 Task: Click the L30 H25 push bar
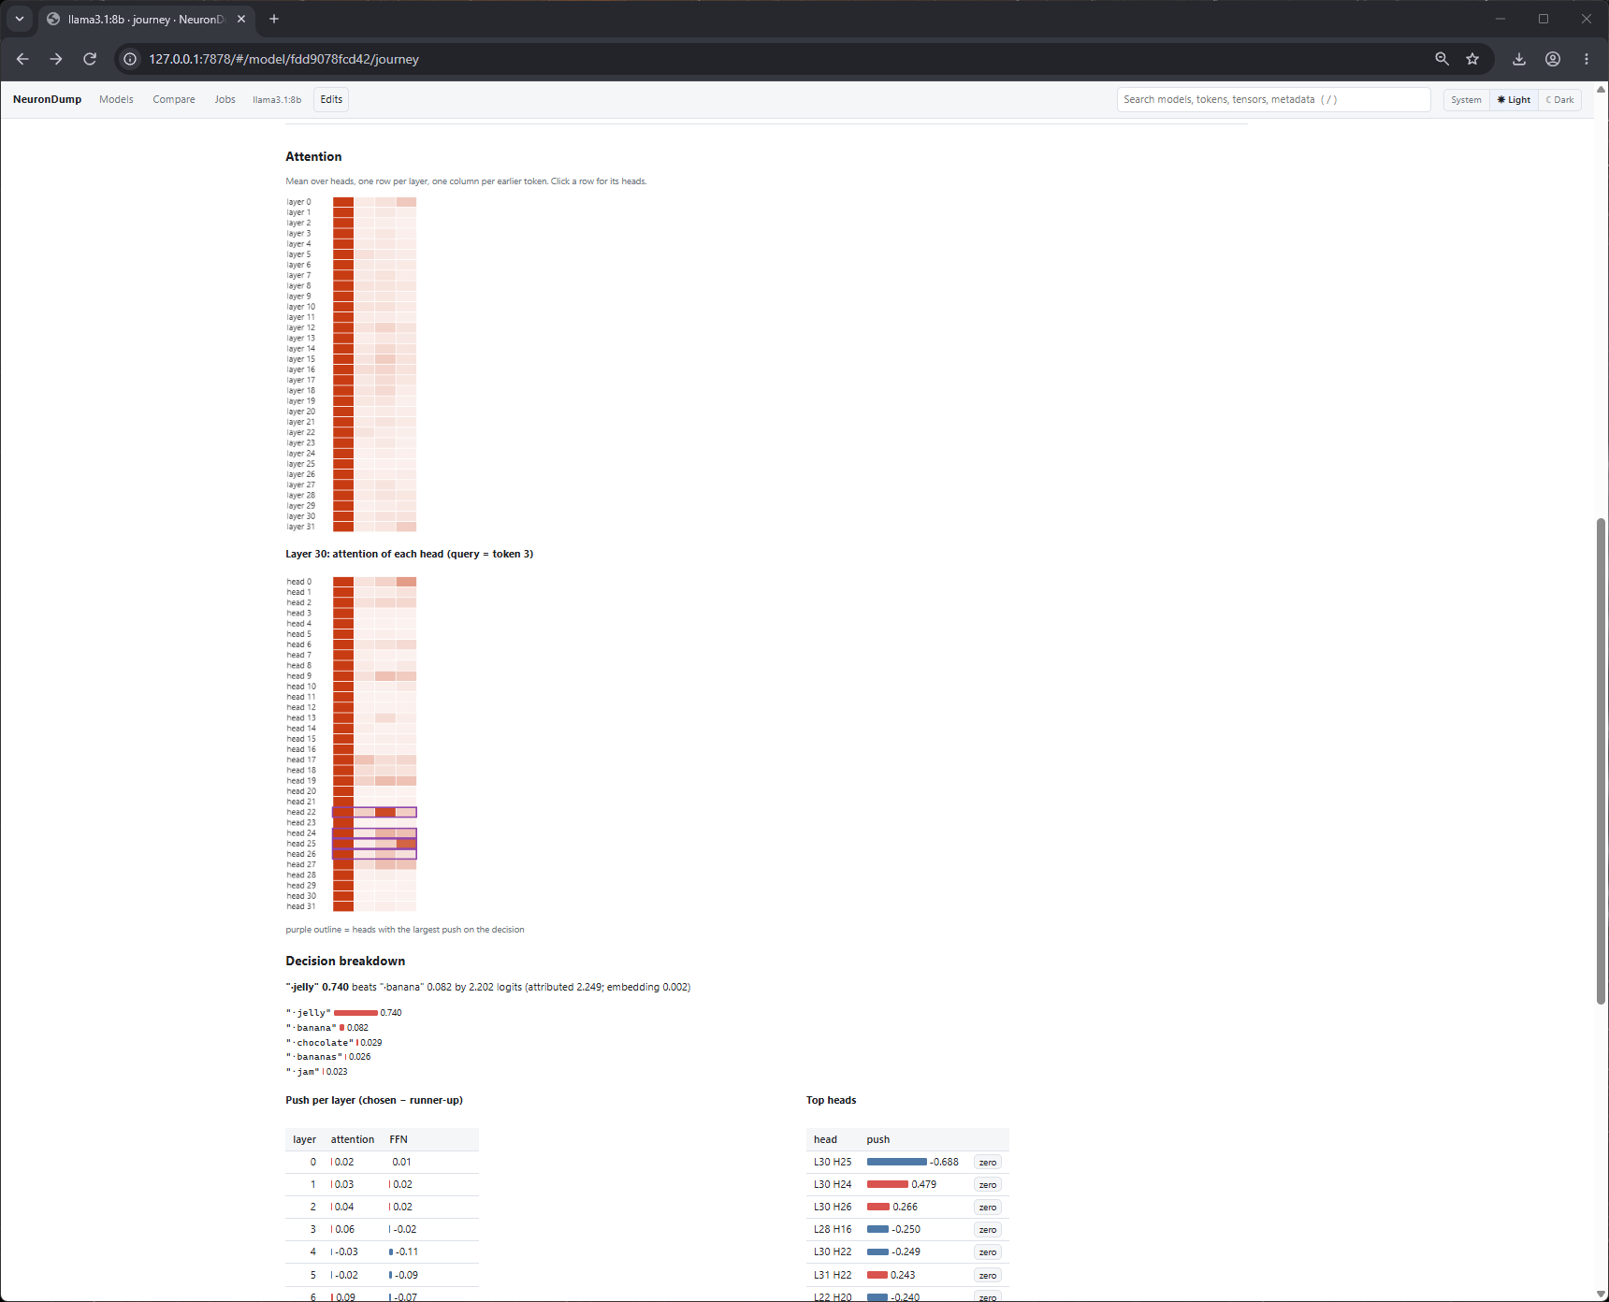(896, 1162)
